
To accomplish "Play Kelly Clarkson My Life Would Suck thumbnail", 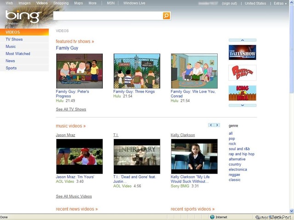I will click(x=194, y=156).
